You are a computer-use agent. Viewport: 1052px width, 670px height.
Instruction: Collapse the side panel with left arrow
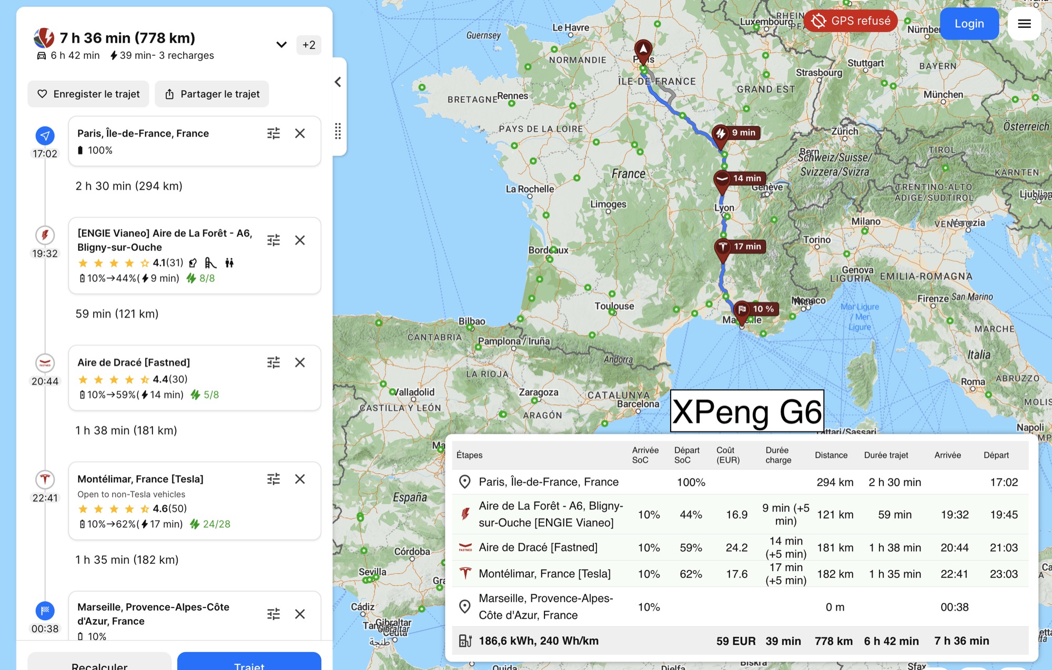coord(338,82)
